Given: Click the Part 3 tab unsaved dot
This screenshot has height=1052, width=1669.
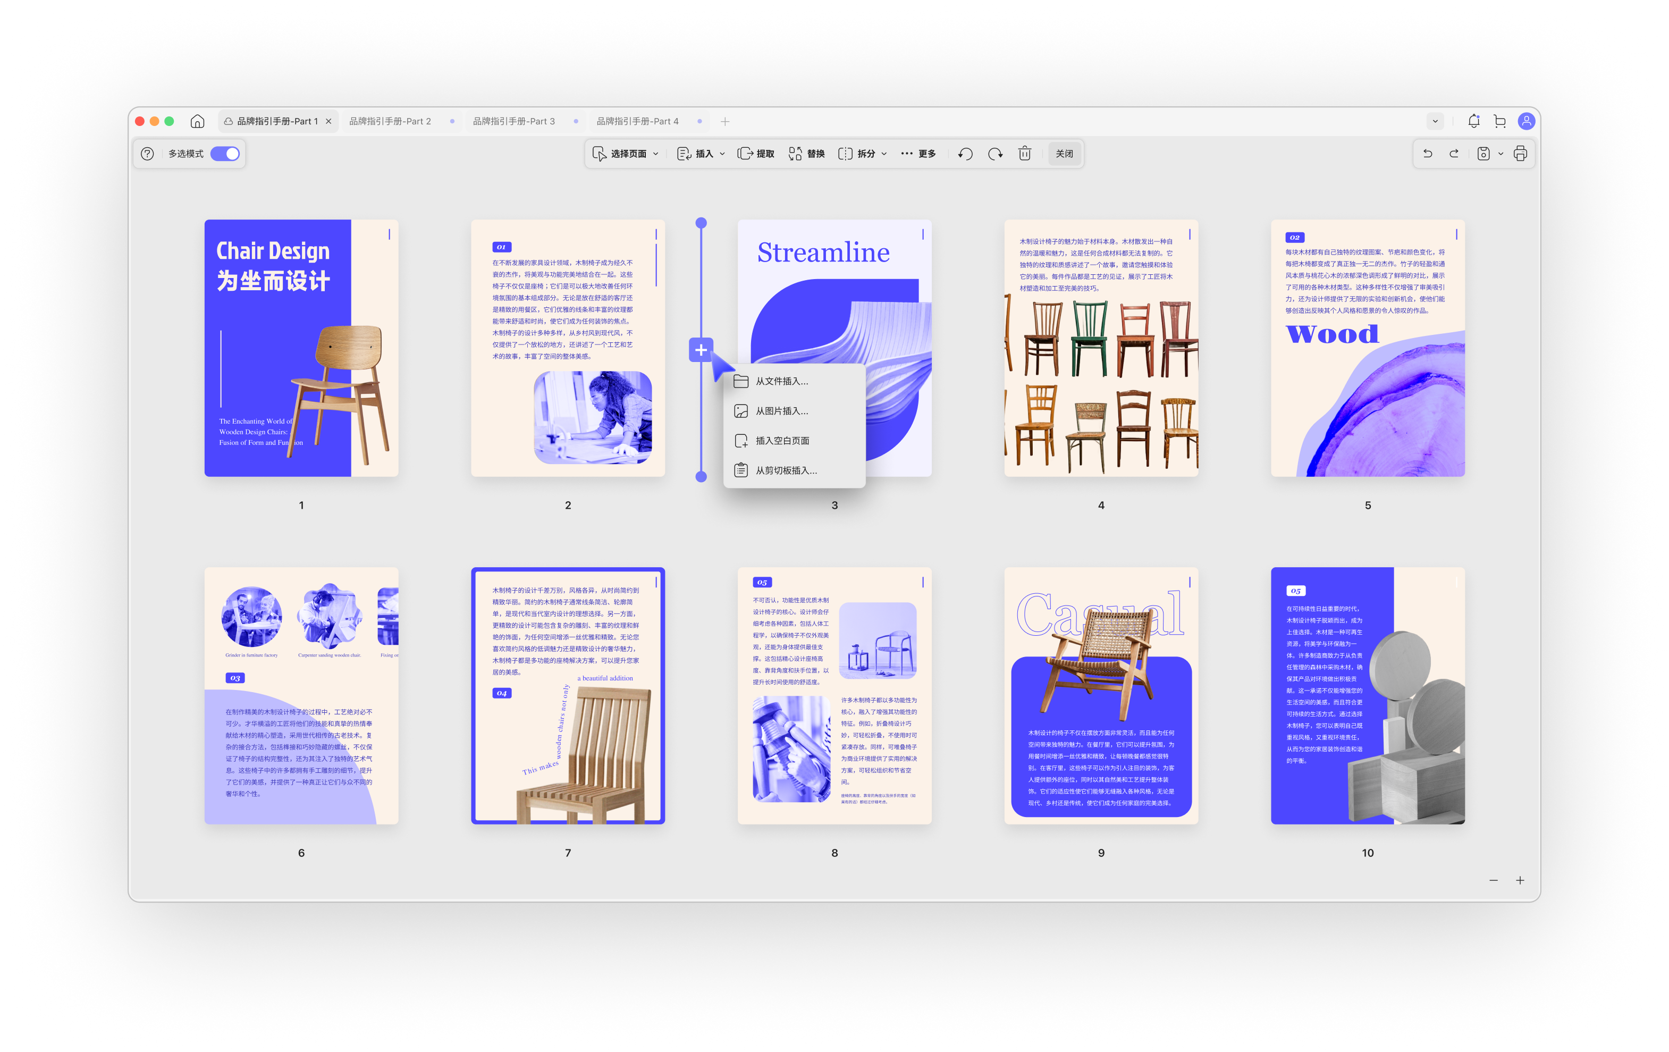Looking at the screenshot, I should click(576, 121).
